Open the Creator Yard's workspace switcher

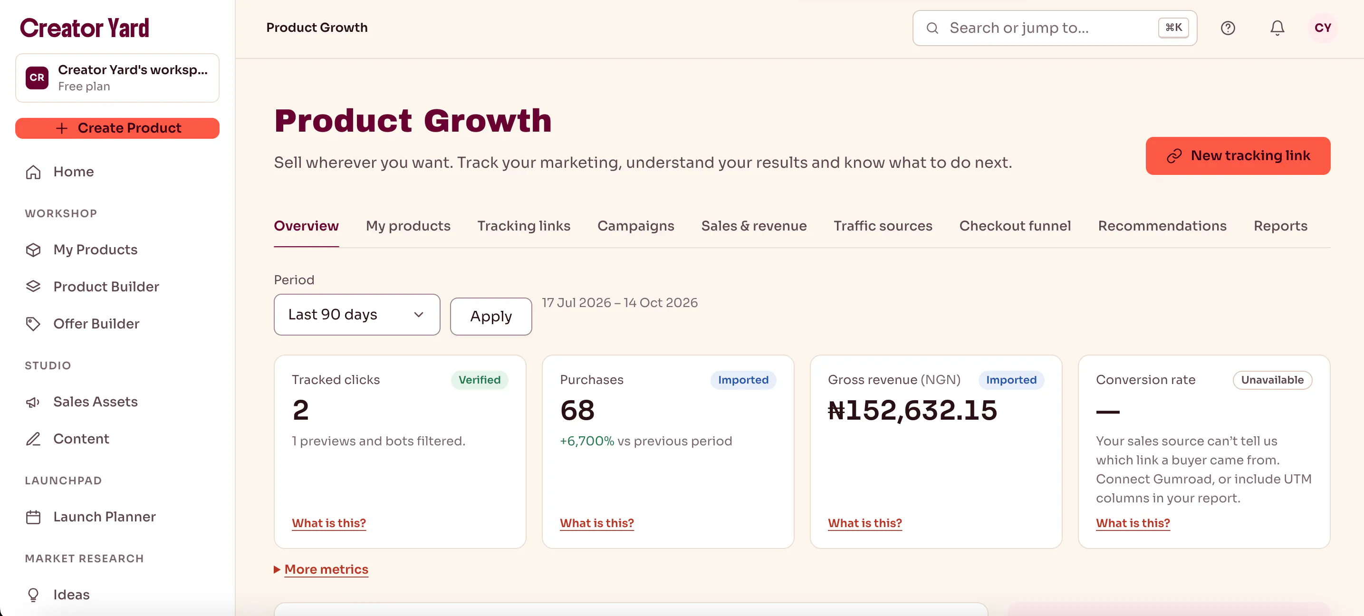tap(117, 78)
